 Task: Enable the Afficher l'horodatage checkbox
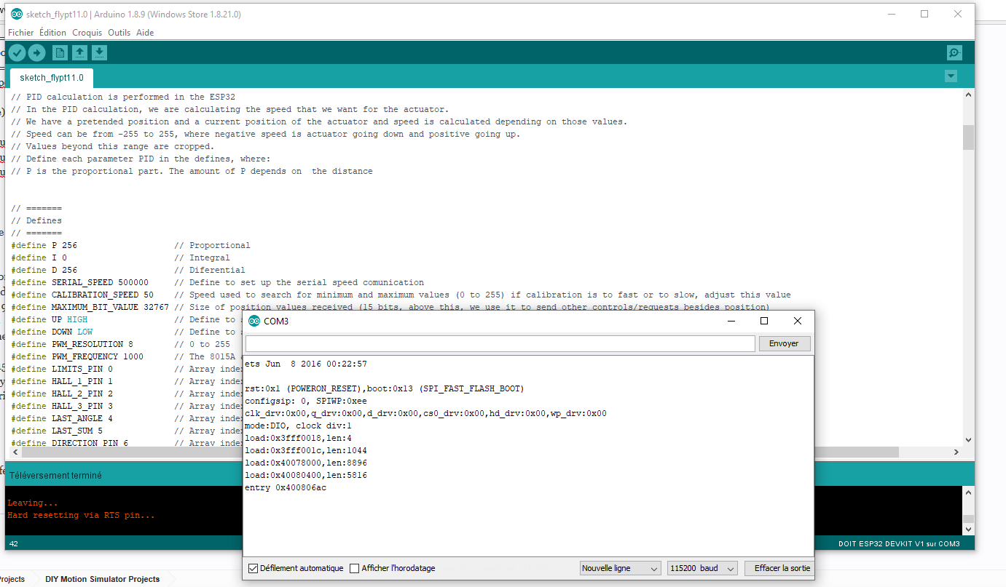tap(355, 568)
